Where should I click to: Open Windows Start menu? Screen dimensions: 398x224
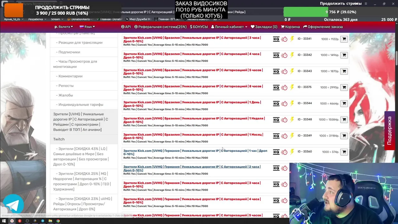tap(4, 221)
